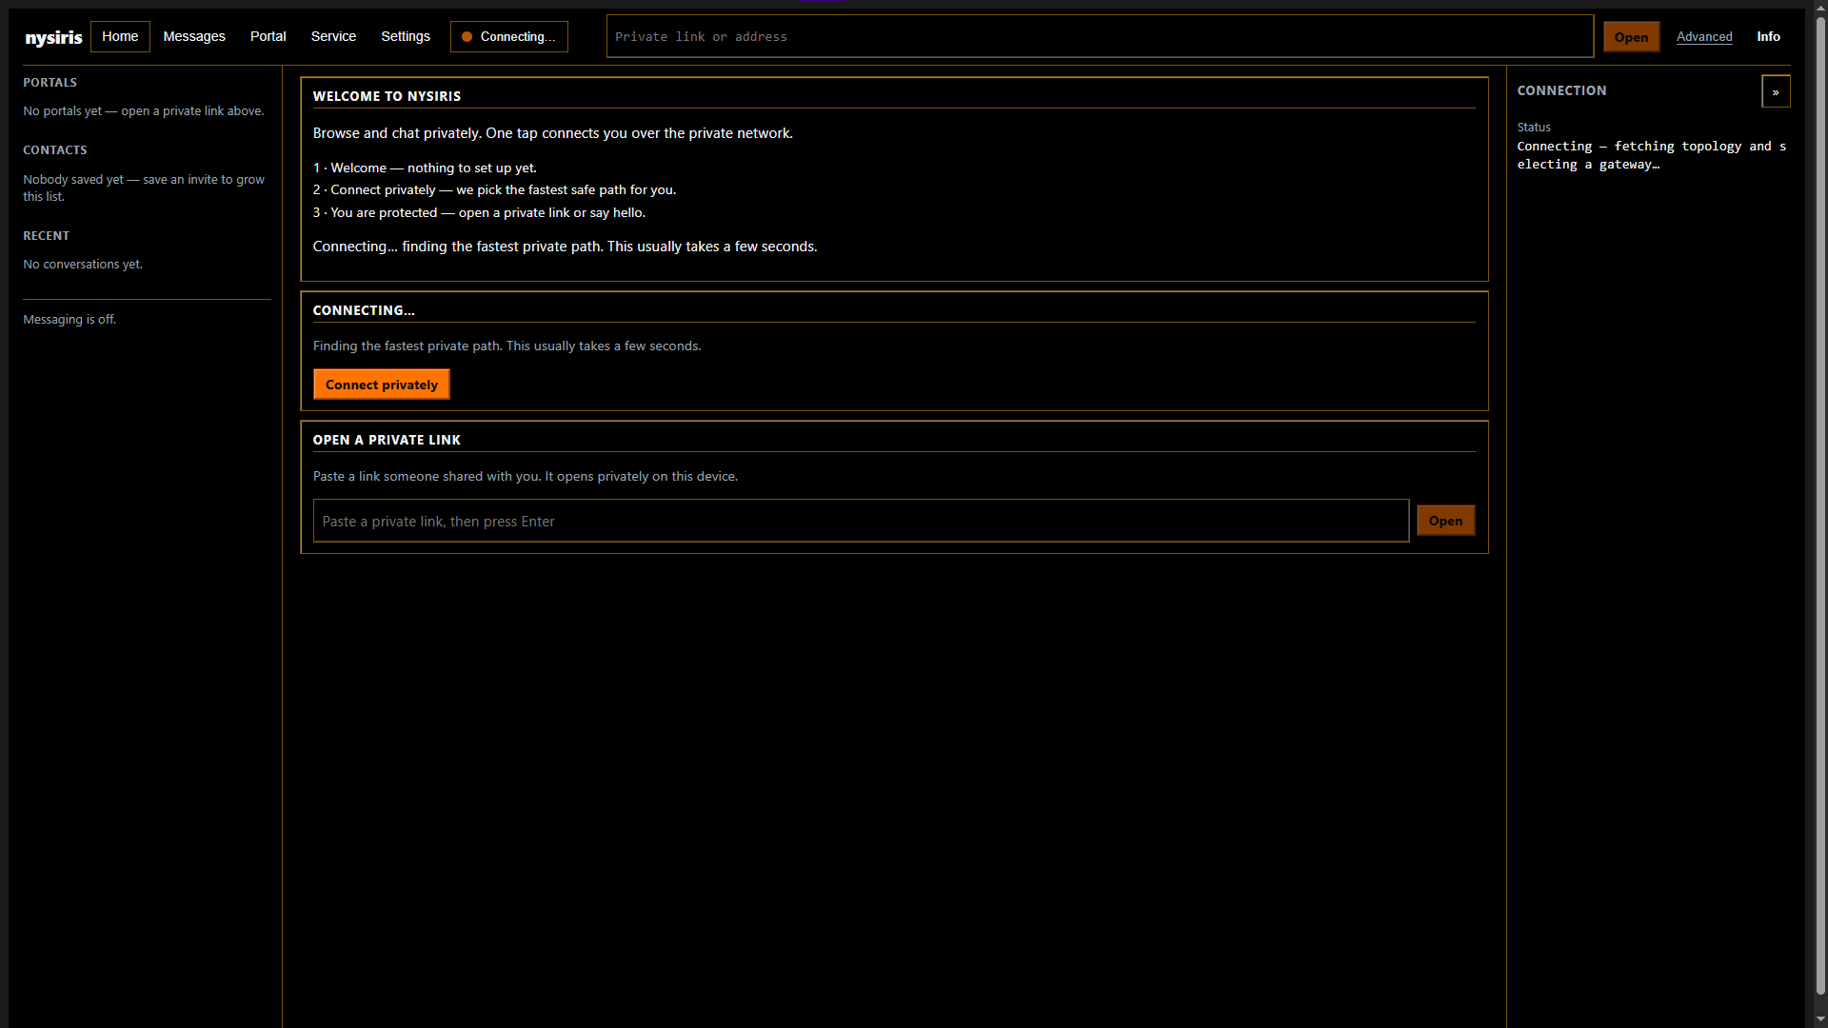Click the Open button beside the address bar
The image size is (1828, 1028).
coord(1631,37)
